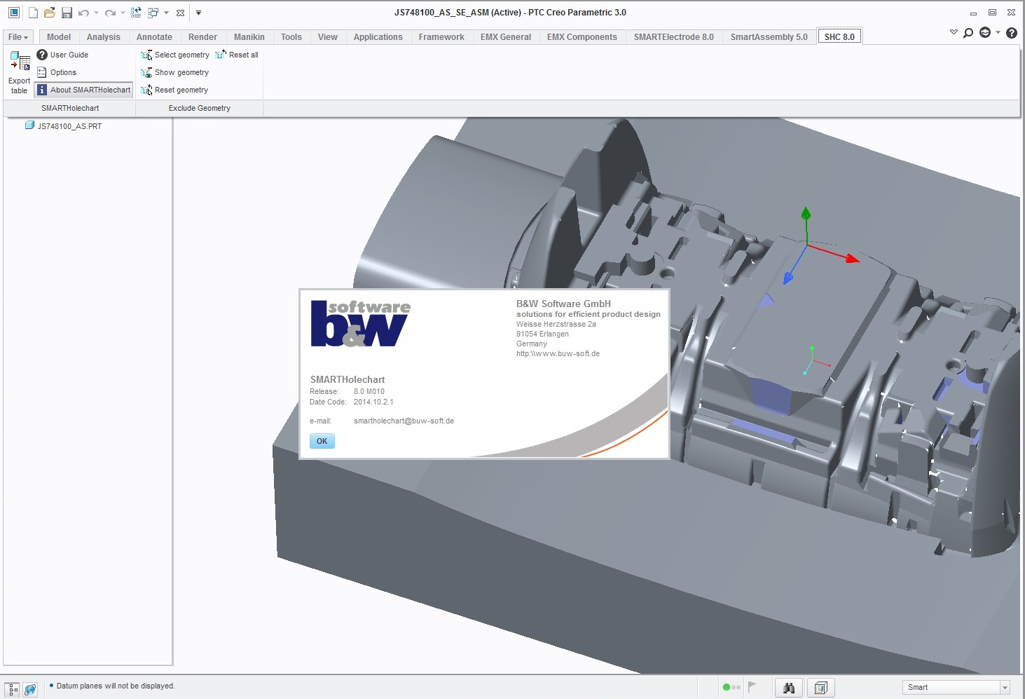Open SMARTHolechart Options
The height and width of the screenshot is (699, 1025).
[57, 72]
